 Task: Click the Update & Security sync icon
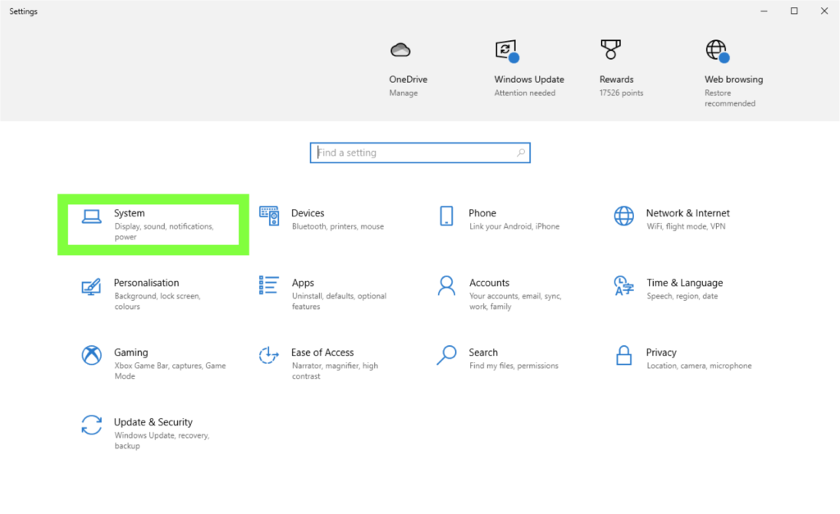point(92,425)
